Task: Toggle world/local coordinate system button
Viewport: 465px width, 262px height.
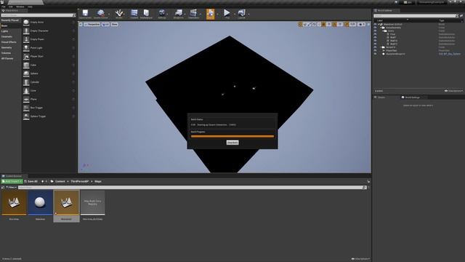Action: pos(314,24)
